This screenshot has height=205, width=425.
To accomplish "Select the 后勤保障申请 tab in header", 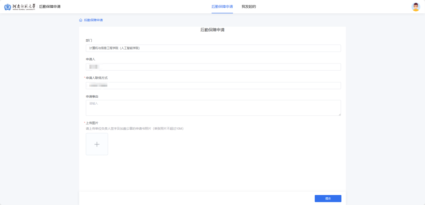I will click(x=222, y=7).
